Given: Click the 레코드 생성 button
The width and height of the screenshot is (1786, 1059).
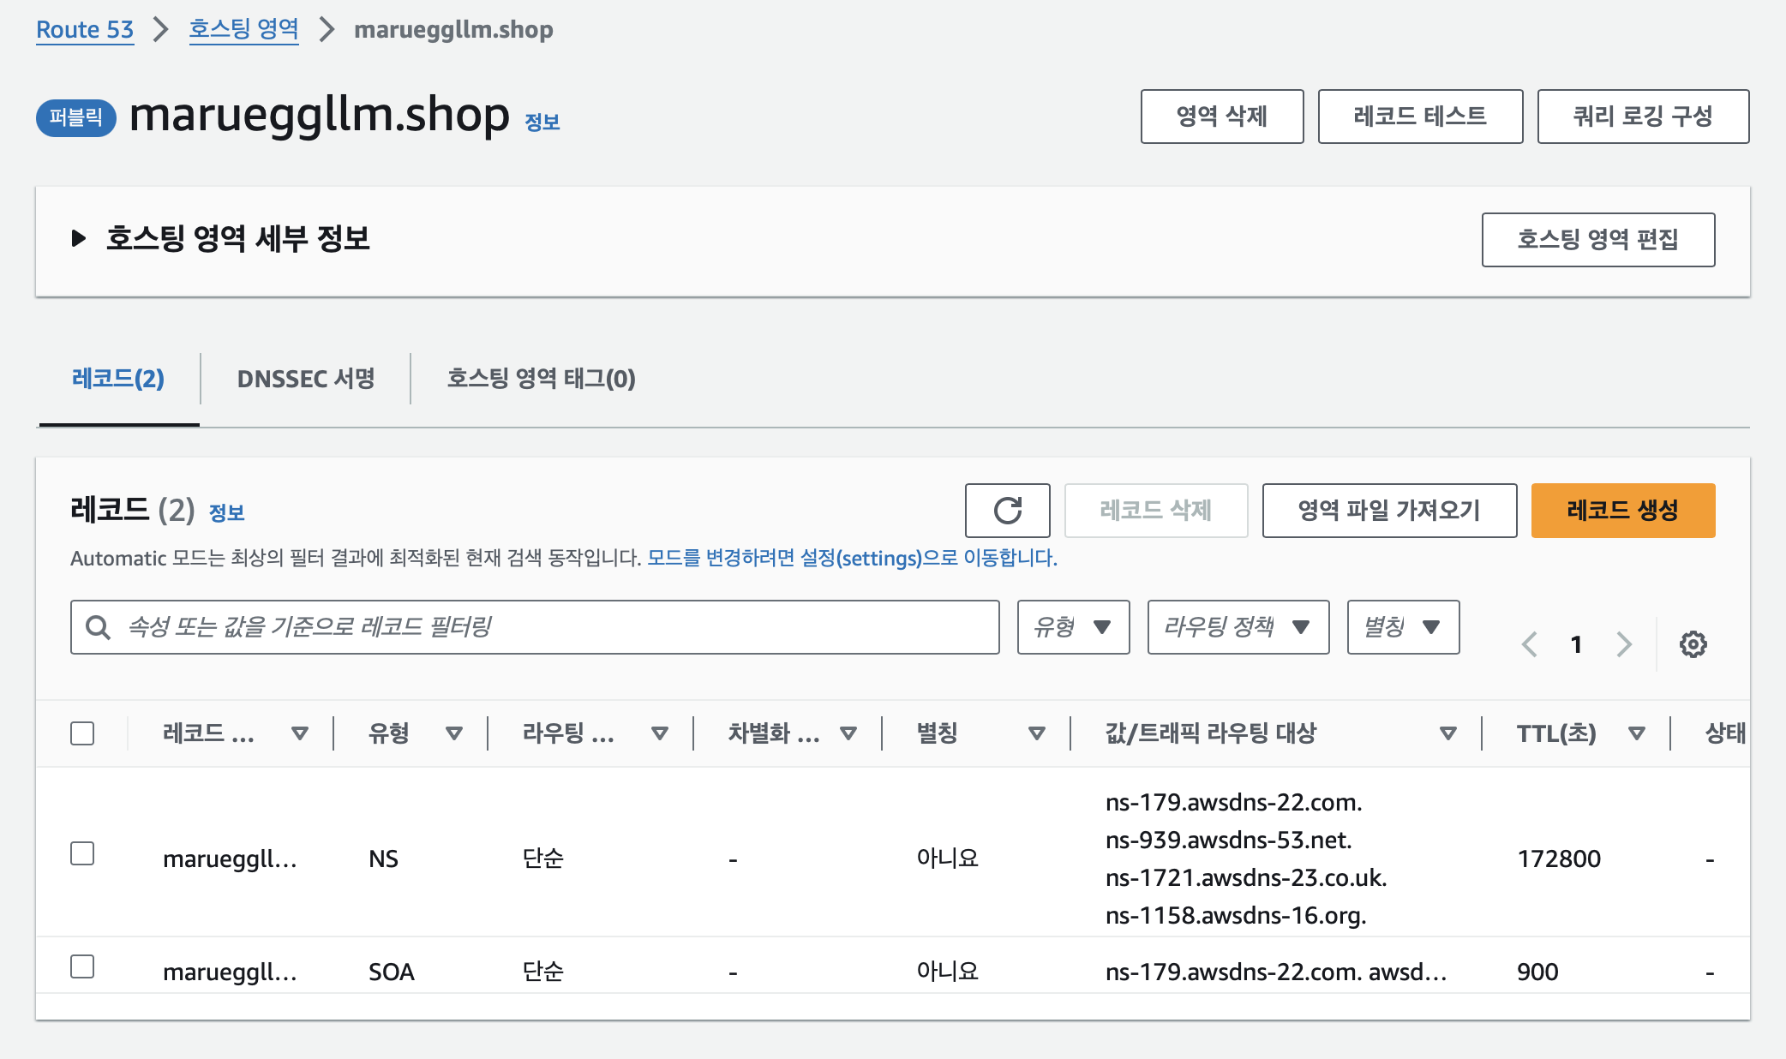Looking at the screenshot, I should pyautogui.click(x=1622, y=511).
